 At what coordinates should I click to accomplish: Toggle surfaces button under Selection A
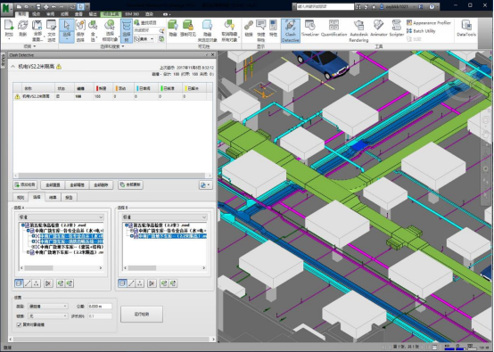click(x=19, y=283)
